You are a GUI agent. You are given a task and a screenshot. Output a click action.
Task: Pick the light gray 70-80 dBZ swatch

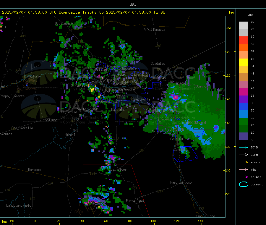click(244, 25)
